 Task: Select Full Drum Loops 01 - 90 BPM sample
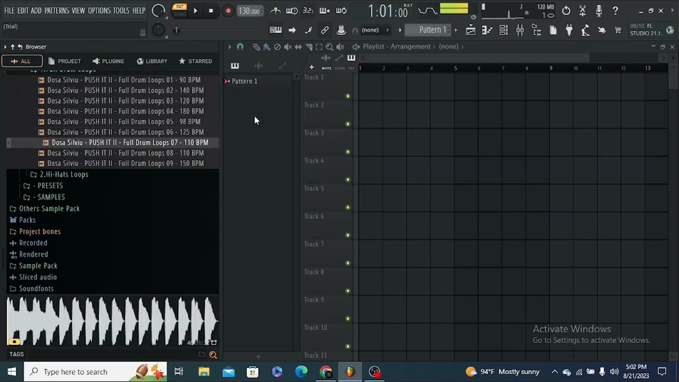point(119,80)
